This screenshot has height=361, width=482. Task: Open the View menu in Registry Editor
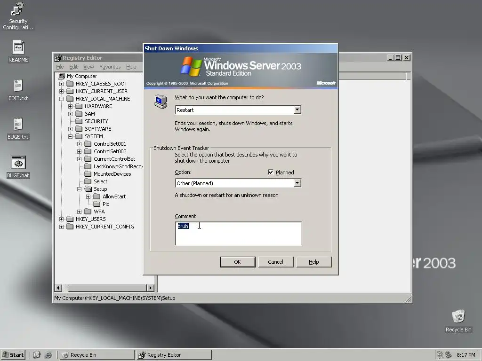88,67
